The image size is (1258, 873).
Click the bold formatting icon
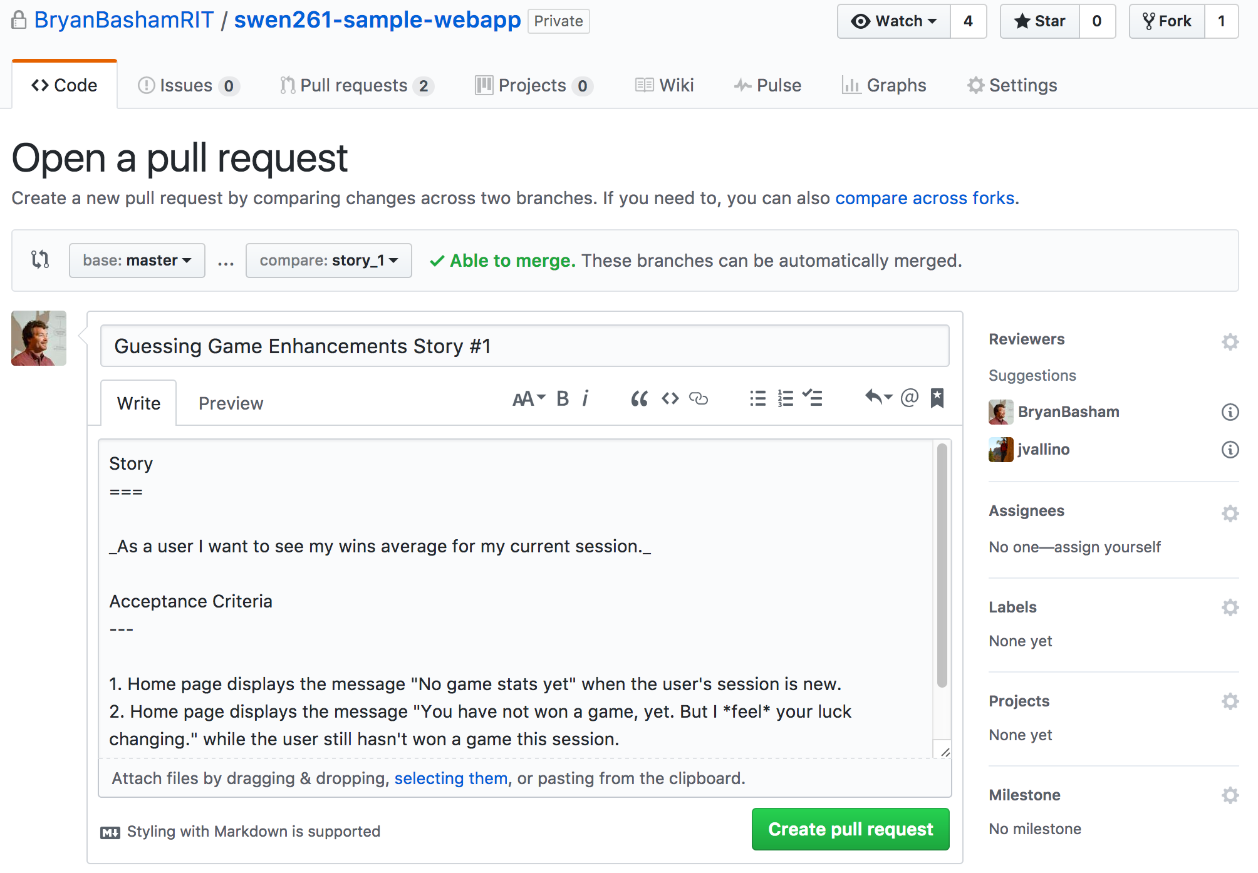click(563, 398)
